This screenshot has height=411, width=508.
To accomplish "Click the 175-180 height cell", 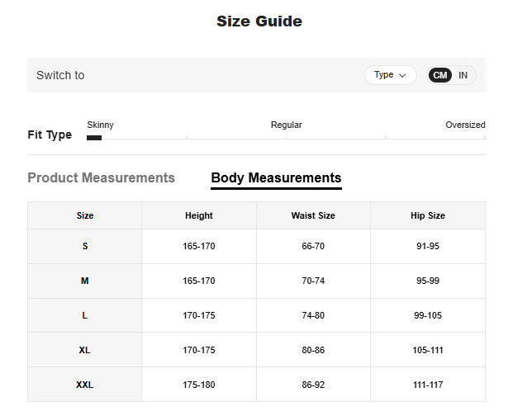I will click(x=199, y=385).
